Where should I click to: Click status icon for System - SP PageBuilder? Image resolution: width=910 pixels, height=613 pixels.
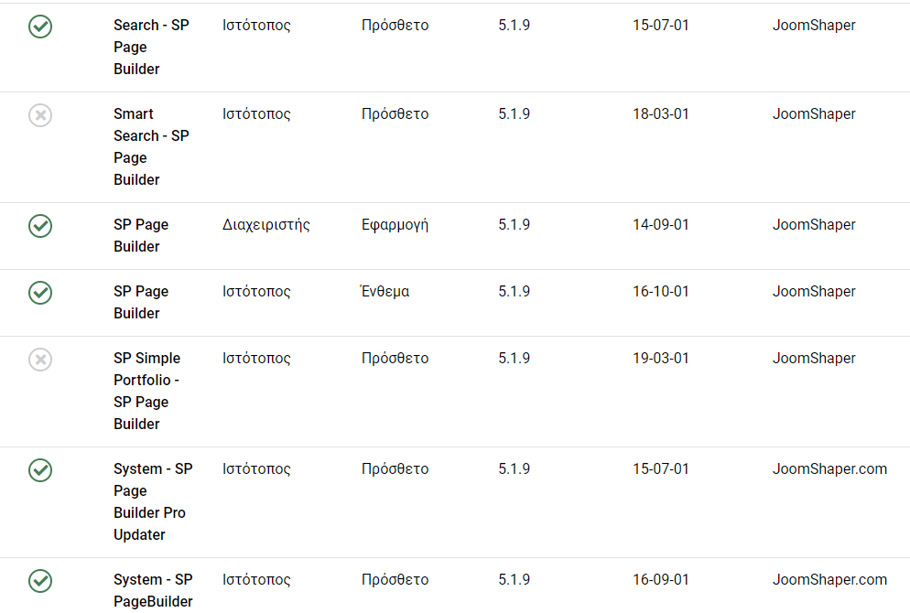click(x=40, y=581)
